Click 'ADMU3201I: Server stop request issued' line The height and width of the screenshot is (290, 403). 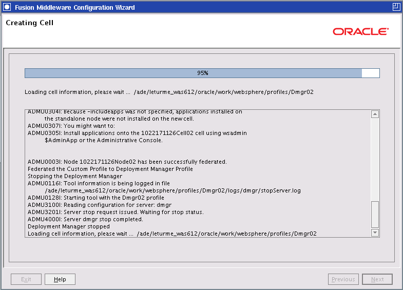pyautogui.click(x=116, y=212)
